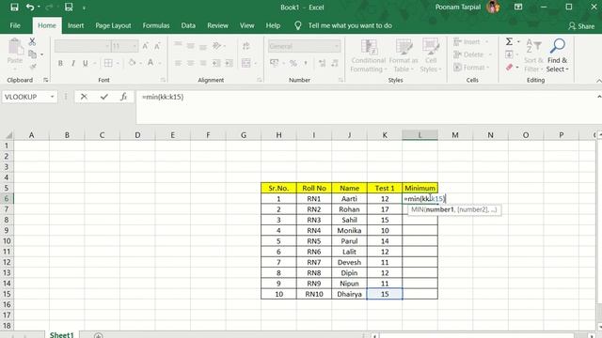Image resolution: width=602 pixels, height=338 pixels.
Task: Open Sort & Filter menu
Action: [533, 55]
